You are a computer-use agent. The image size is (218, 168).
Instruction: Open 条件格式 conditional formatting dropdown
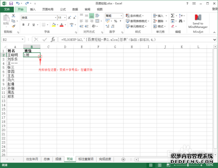coord(135,16)
